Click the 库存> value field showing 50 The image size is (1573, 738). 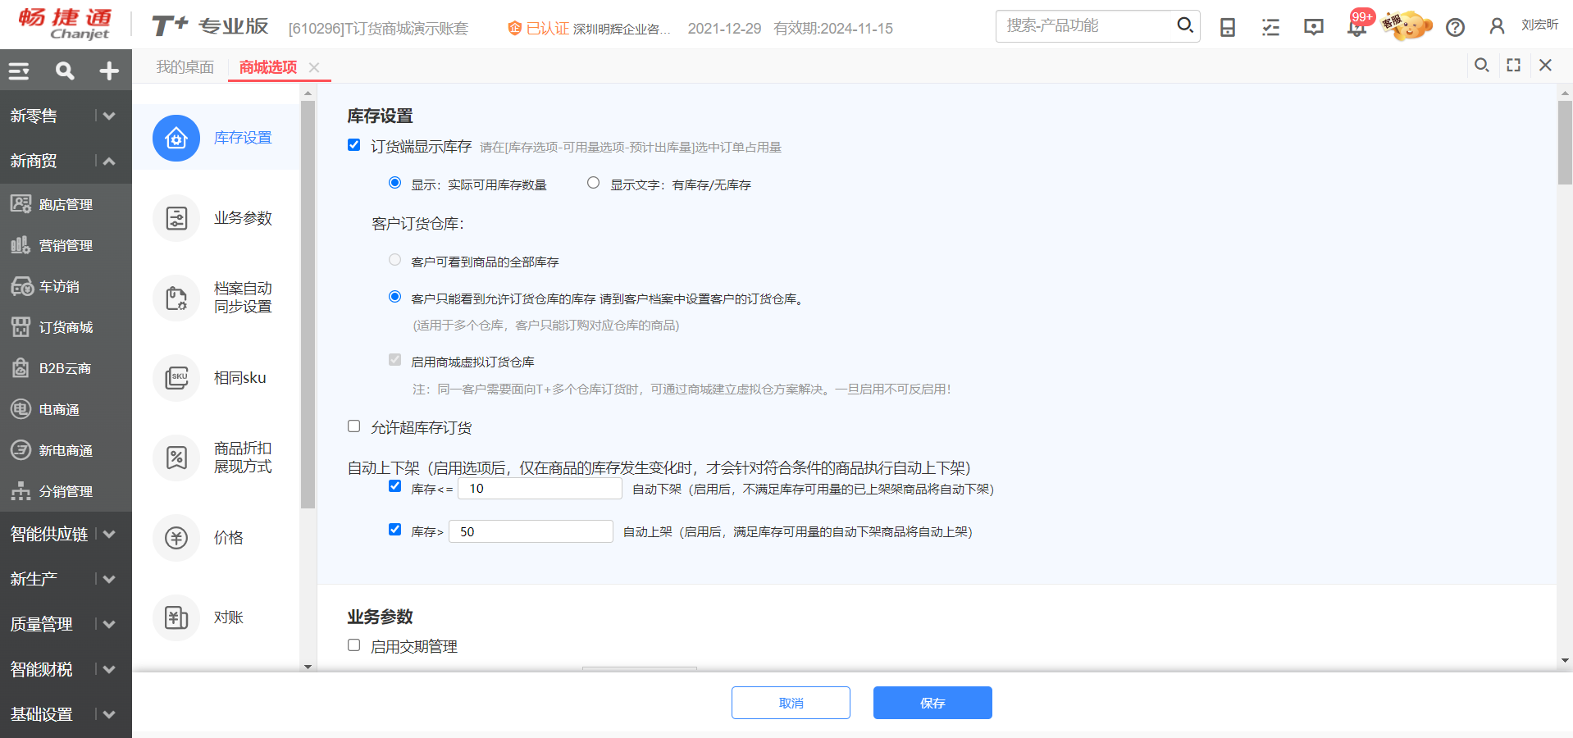tap(531, 531)
